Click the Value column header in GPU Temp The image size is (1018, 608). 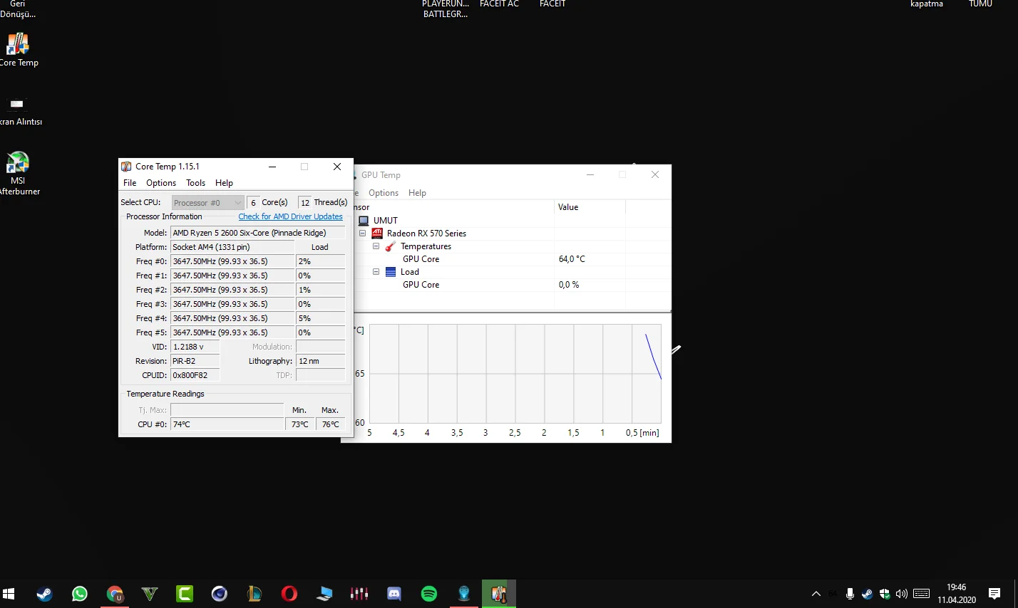tap(590, 207)
